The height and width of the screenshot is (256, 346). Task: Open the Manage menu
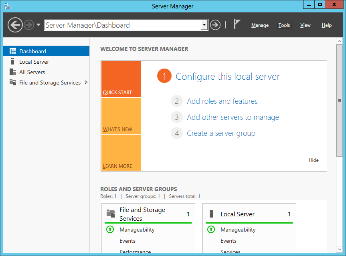tap(260, 25)
